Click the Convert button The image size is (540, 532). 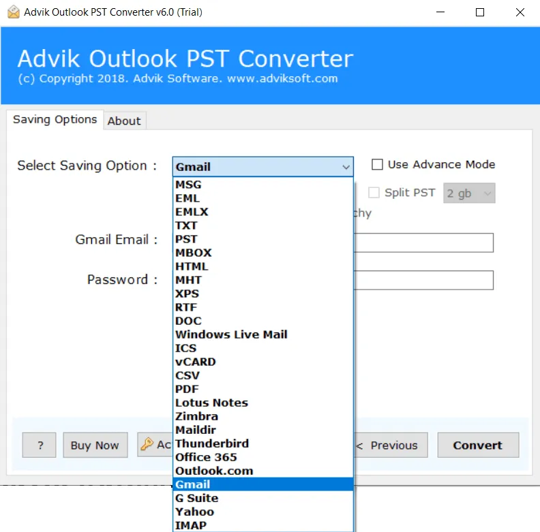(x=478, y=445)
